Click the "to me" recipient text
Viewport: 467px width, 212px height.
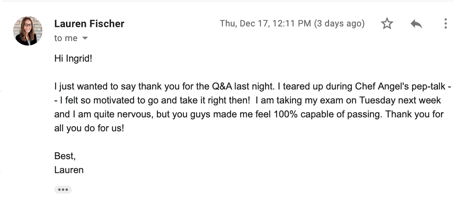pos(66,38)
